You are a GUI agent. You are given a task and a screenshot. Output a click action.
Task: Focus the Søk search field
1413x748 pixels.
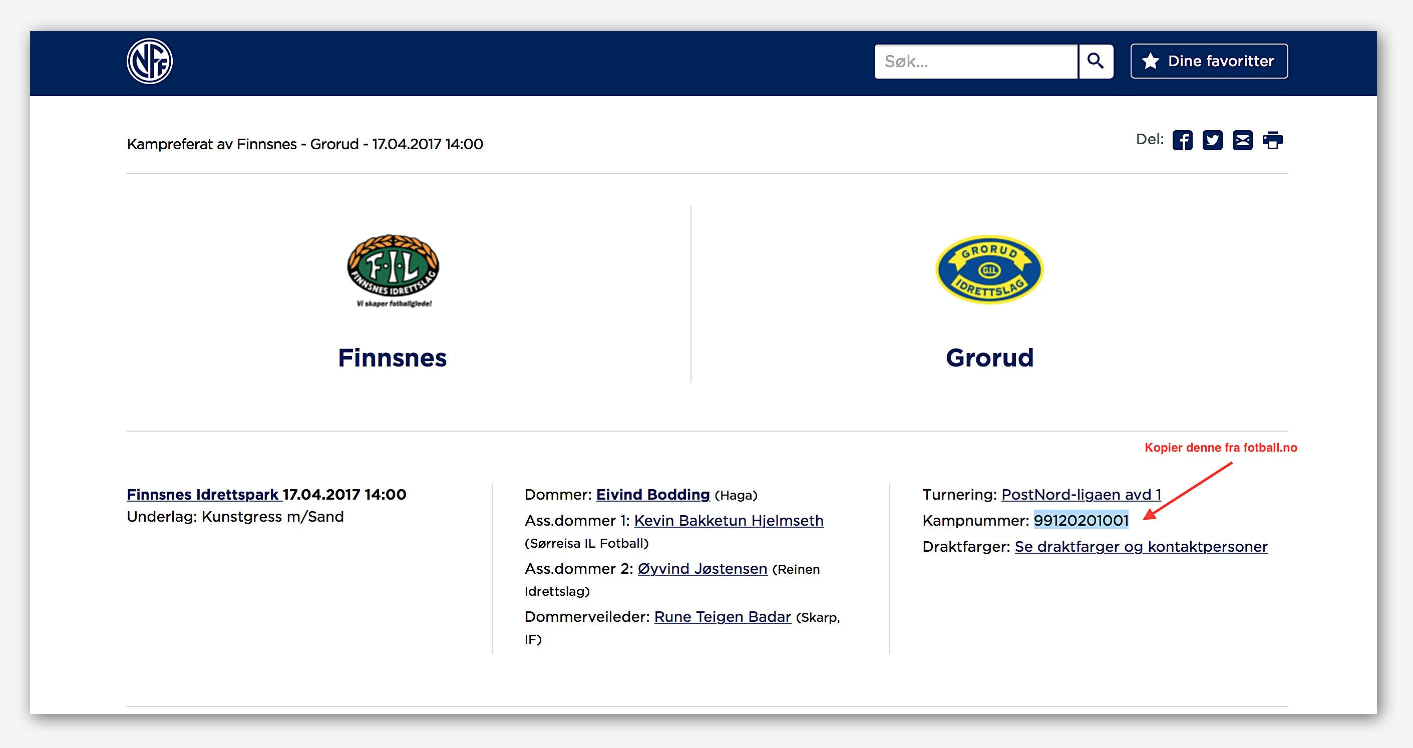pyautogui.click(x=975, y=62)
